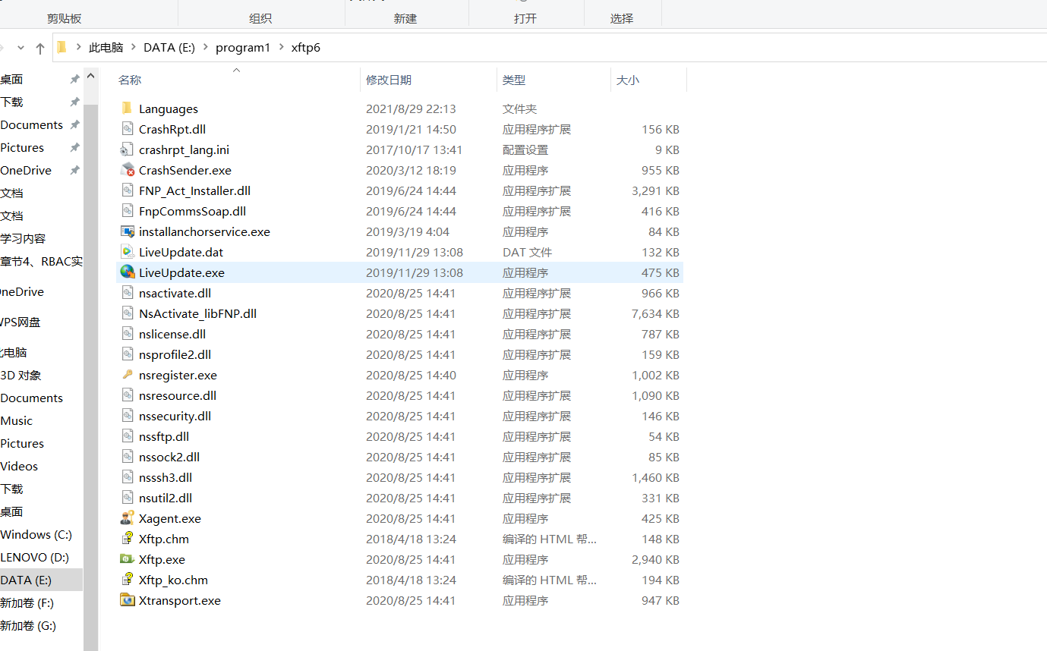1047x651 pixels.
Task: Select the nsprofile2.dll file name
Action: (x=175, y=354)
